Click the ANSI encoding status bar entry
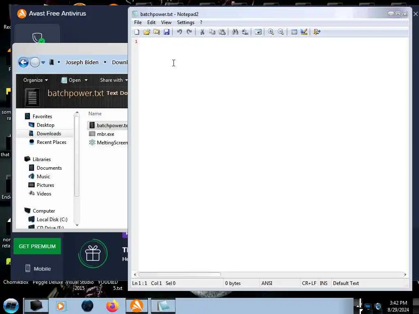 click(x=267, y=283)
